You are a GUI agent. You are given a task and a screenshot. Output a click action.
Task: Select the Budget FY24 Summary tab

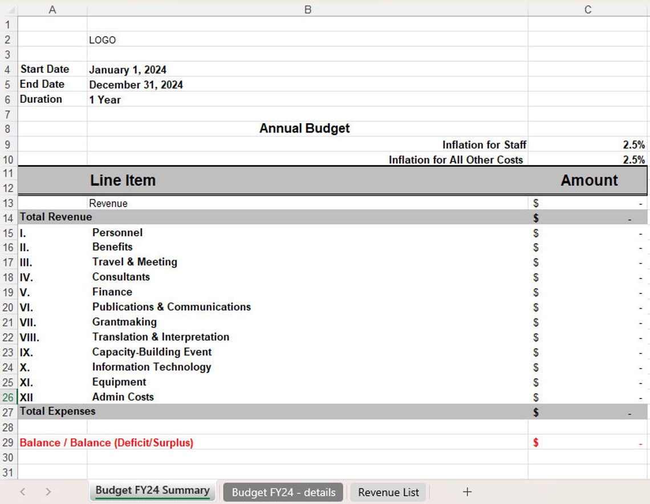pyautogui.click(x=152, y=490)
